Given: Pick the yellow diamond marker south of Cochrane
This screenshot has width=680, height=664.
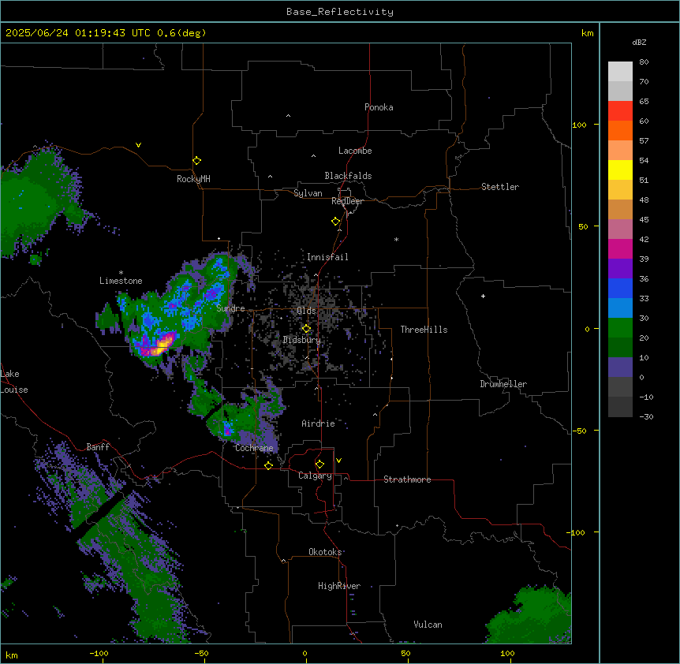Looking at the screenshot, I should 268,465.
